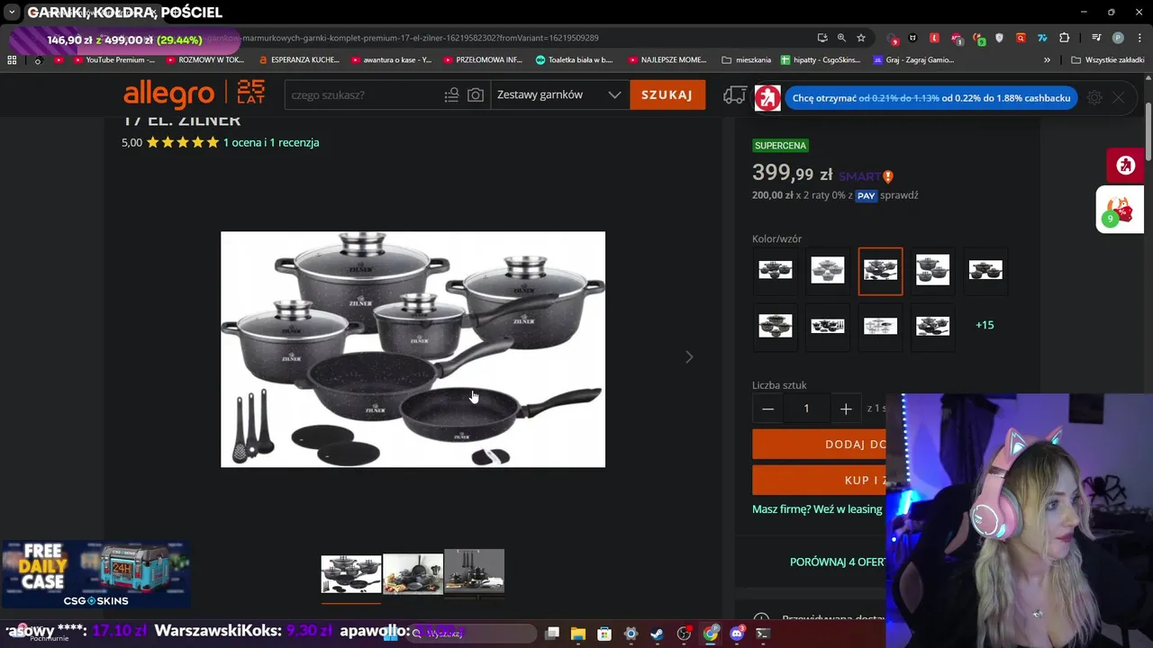Open the media control playlist icon

(x=1096, y=38)
